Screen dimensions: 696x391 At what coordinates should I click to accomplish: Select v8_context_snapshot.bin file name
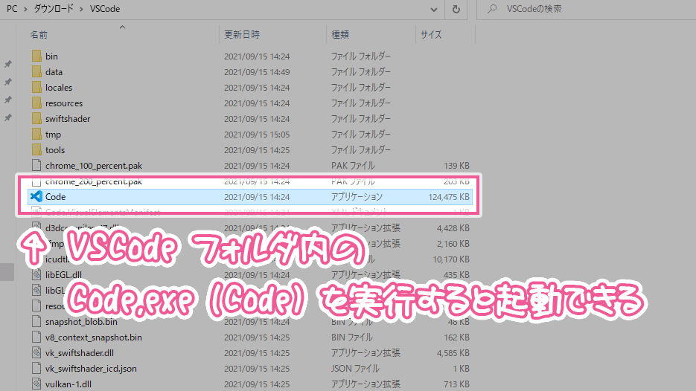click(x=94, y=337)
